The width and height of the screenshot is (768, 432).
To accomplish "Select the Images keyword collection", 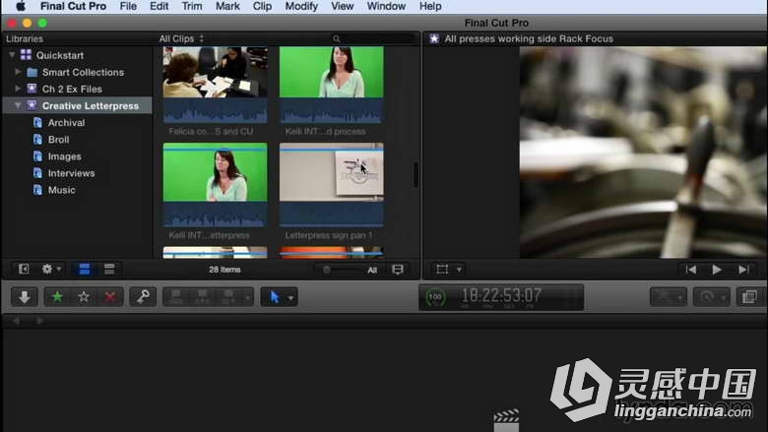I will tap(65, 156).
